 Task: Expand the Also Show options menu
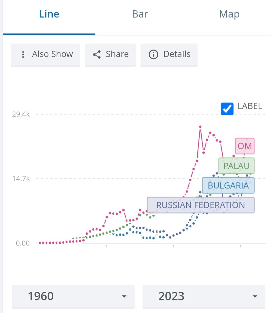46,55
